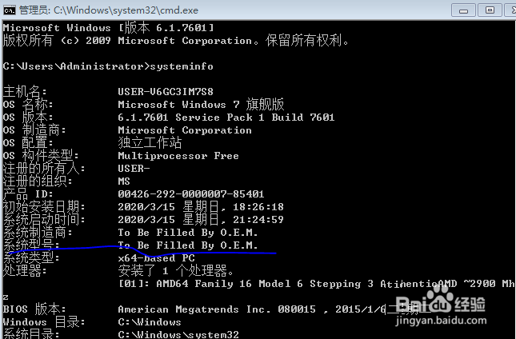Click the '系统目录:' label
The height and width of the screenshot is (339, 516).
[31, 334]
